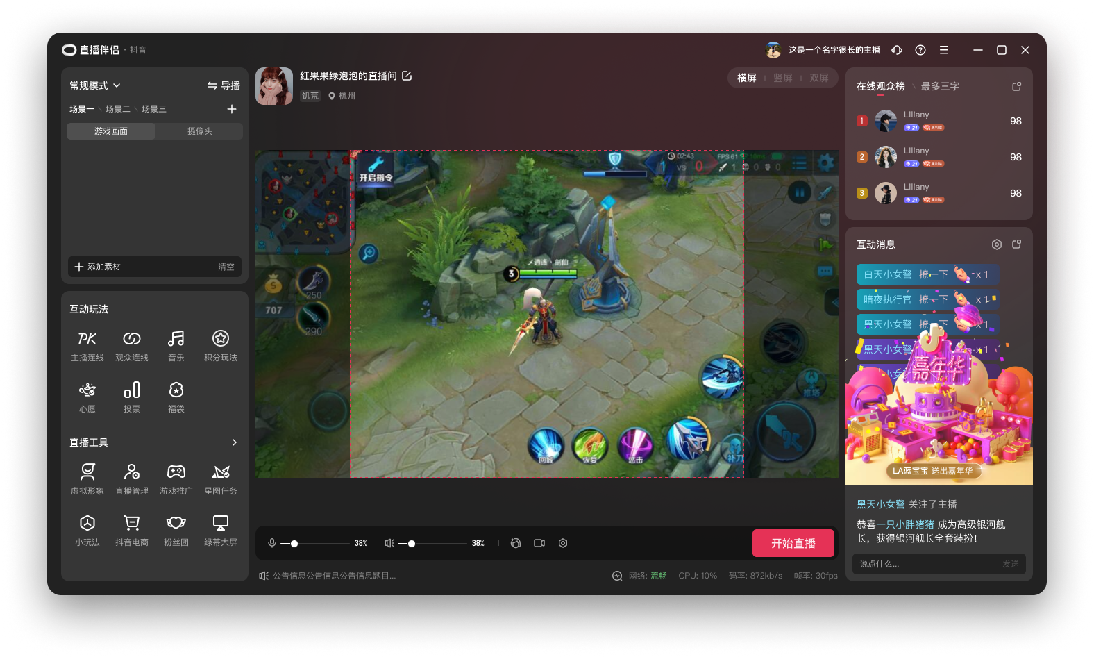The width and height of the screenshot is (1094, 657).
Task: Edit the live room title
Action: [x=407, y=76]
